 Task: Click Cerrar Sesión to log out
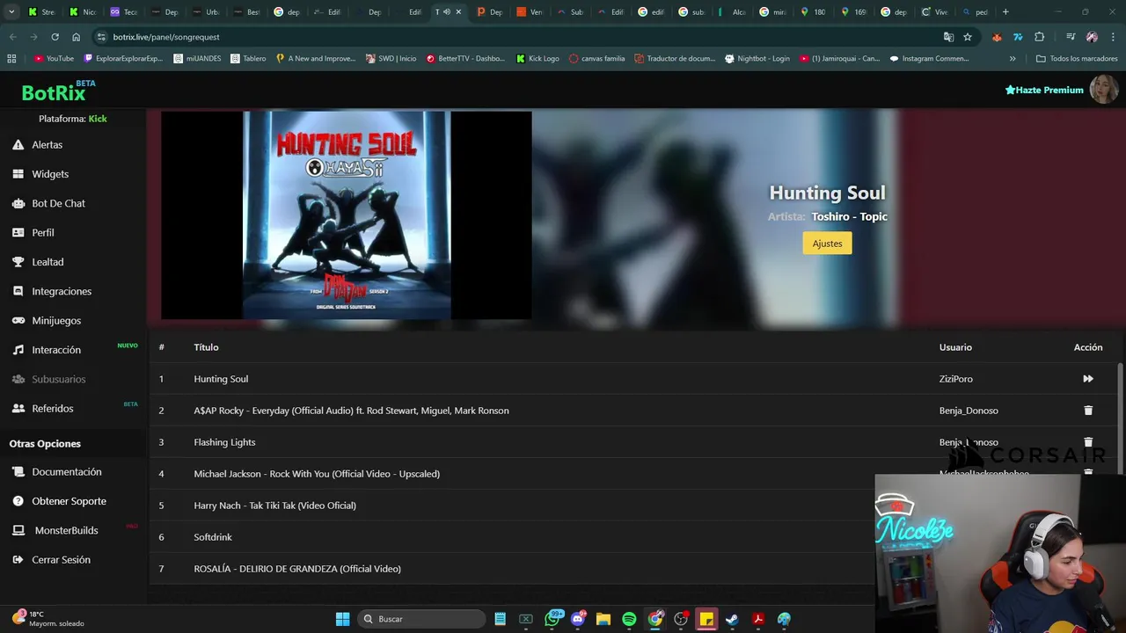pos(61,559)
